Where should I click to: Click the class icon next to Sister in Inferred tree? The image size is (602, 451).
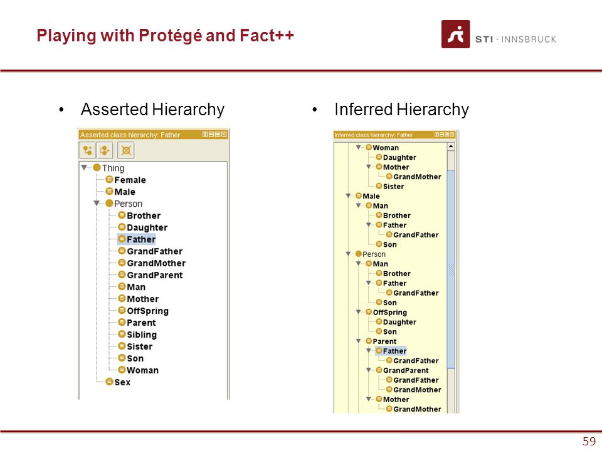click(379, 186)
